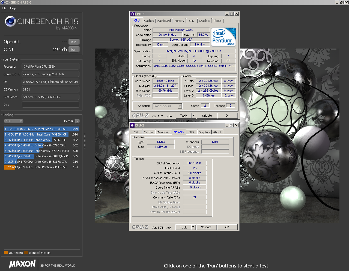Switch to CPU tab in bottom CPU-Z

click(x=137, y=132)
